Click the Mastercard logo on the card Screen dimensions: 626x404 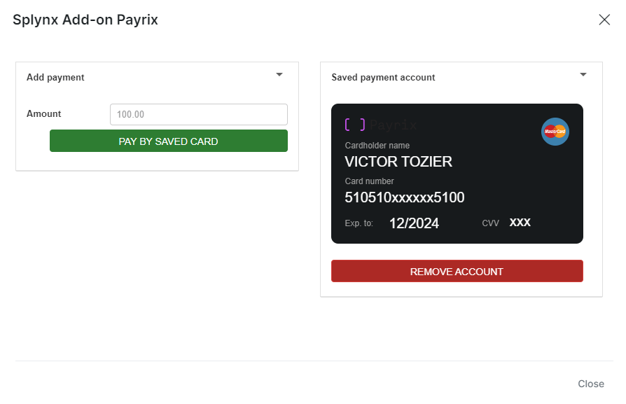[555, 132]
